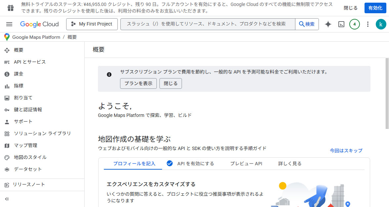This screenshot has width=389, height=207.
Task: Click the resource search input field
Action: tap(208, 24)
